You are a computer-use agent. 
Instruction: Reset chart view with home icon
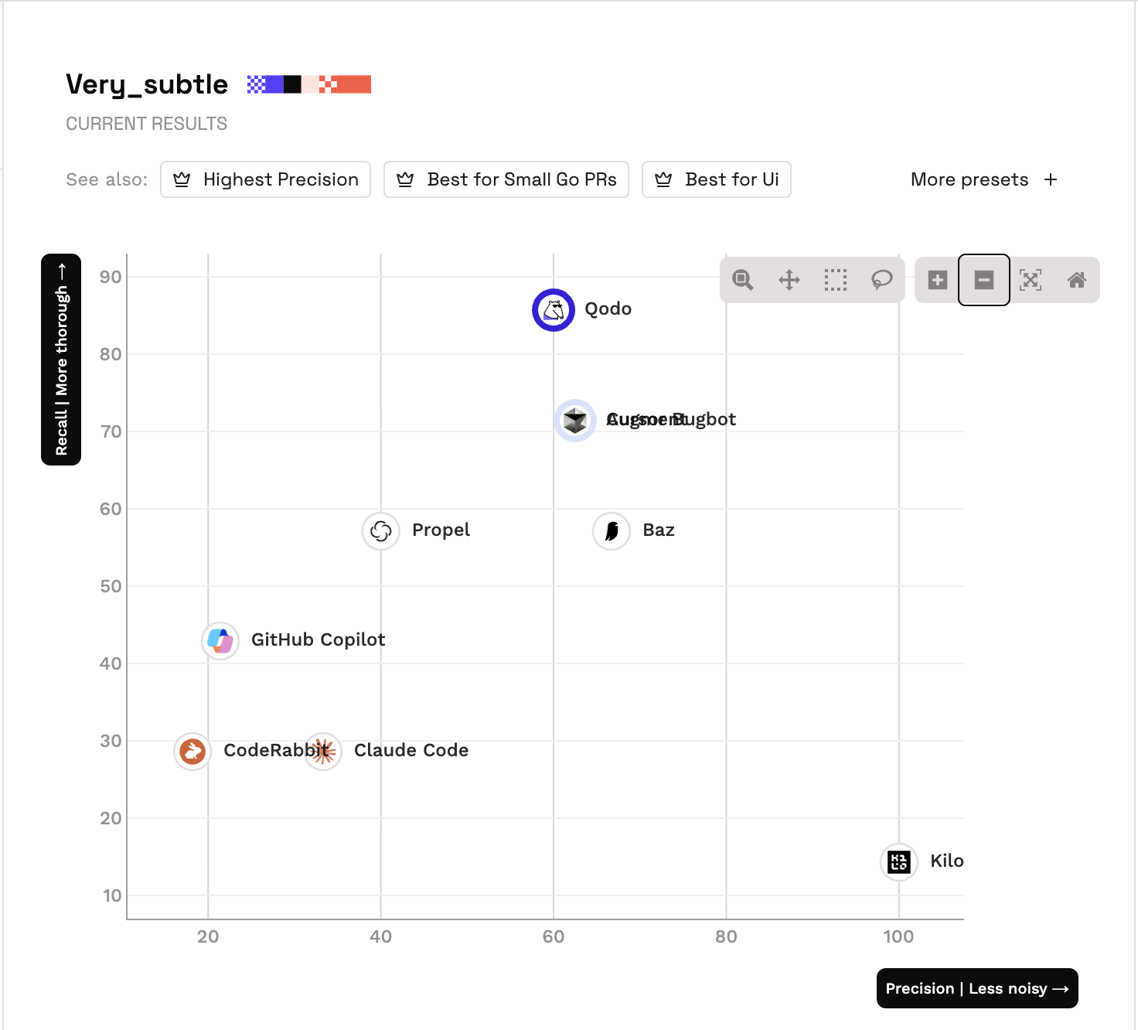[x=1077, y=280]
